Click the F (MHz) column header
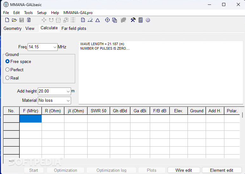This screenshot has height=174, width=245. click(x=30, y=111)
